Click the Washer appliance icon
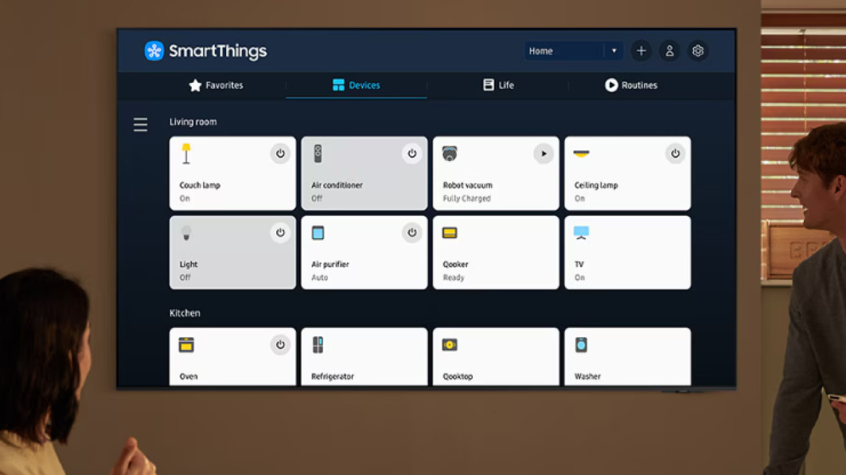Viewport: 846px width, 475px height. point(581,345)
